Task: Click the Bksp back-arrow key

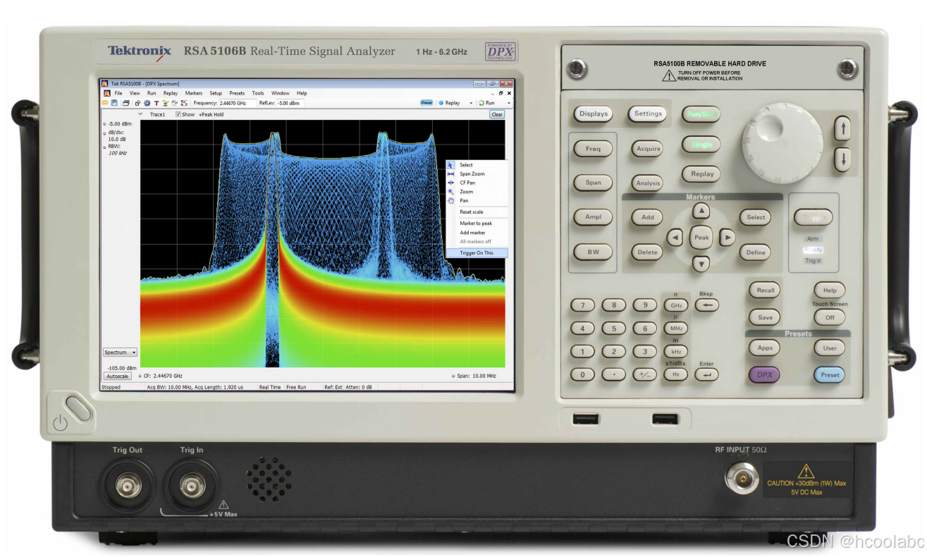Action: click(x=706, y=305)
